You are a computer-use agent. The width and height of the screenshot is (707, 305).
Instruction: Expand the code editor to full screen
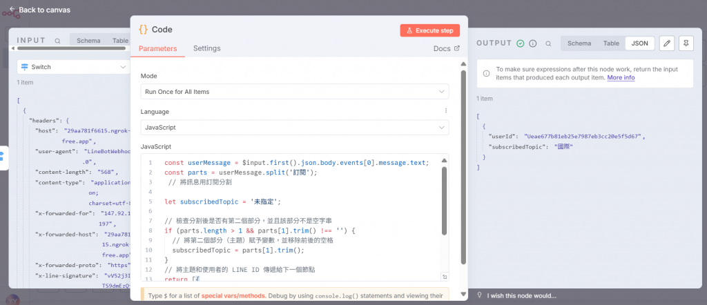[x=445, y=277]
